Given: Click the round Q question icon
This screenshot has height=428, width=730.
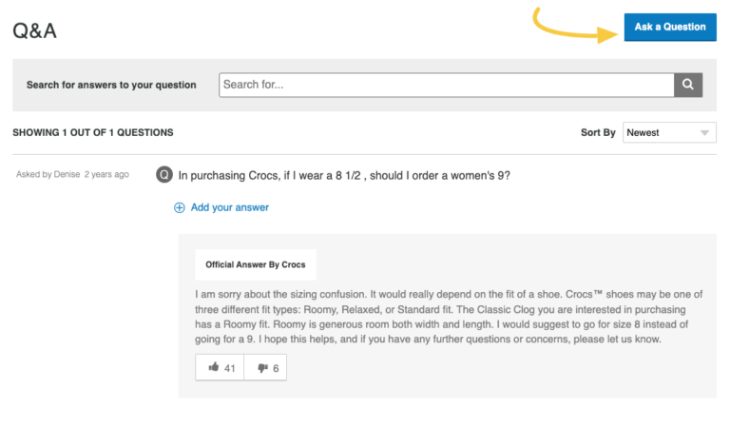Looking at the screenshot, I should tap(164, 175).
